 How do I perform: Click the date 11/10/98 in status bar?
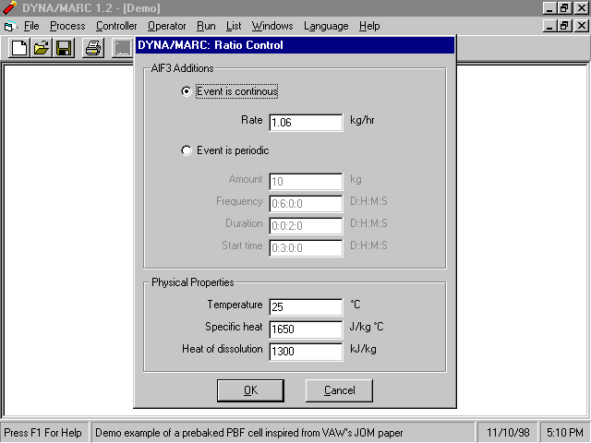508,433
